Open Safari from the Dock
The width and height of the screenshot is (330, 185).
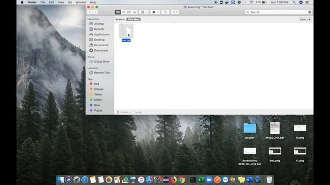point(85,180)
